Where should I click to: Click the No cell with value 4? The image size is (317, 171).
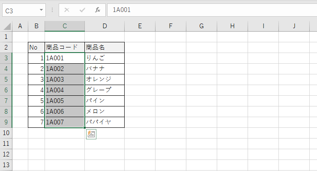point(36,90)
